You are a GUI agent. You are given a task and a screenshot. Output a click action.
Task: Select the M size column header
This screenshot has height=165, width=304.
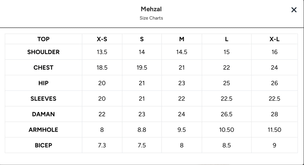point(182,39)
